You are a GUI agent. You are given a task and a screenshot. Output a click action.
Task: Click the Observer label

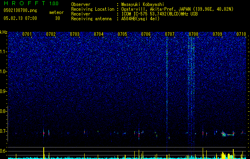tap(81, 4)
